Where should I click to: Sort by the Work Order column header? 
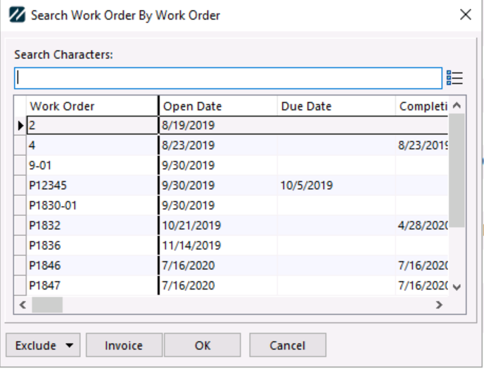(91, 106)
